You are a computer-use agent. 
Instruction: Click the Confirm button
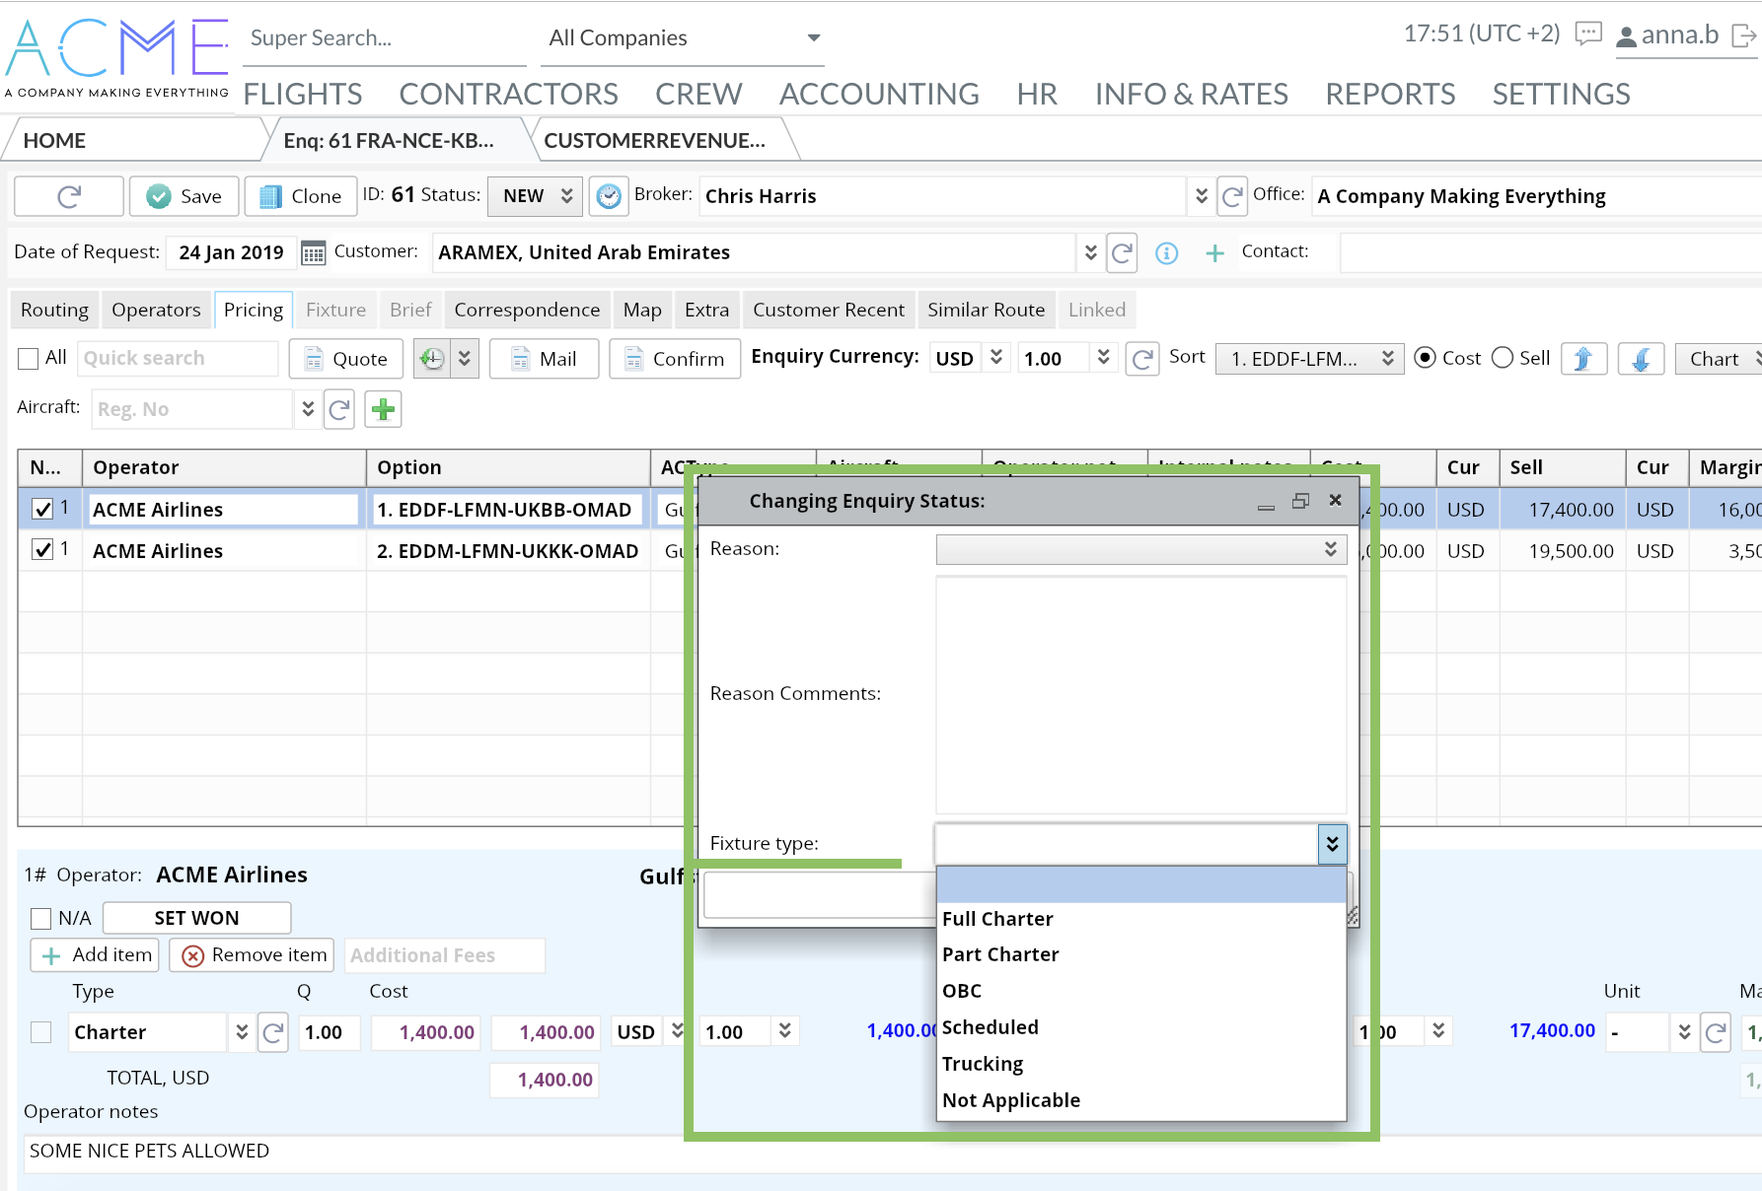(x=675, y=359)
